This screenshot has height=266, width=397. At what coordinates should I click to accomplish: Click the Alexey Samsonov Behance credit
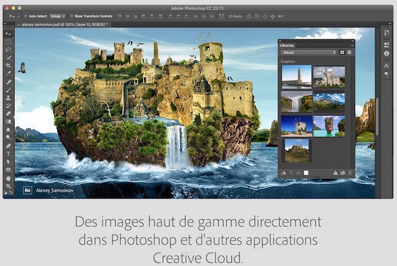click(x=51, y=191)
